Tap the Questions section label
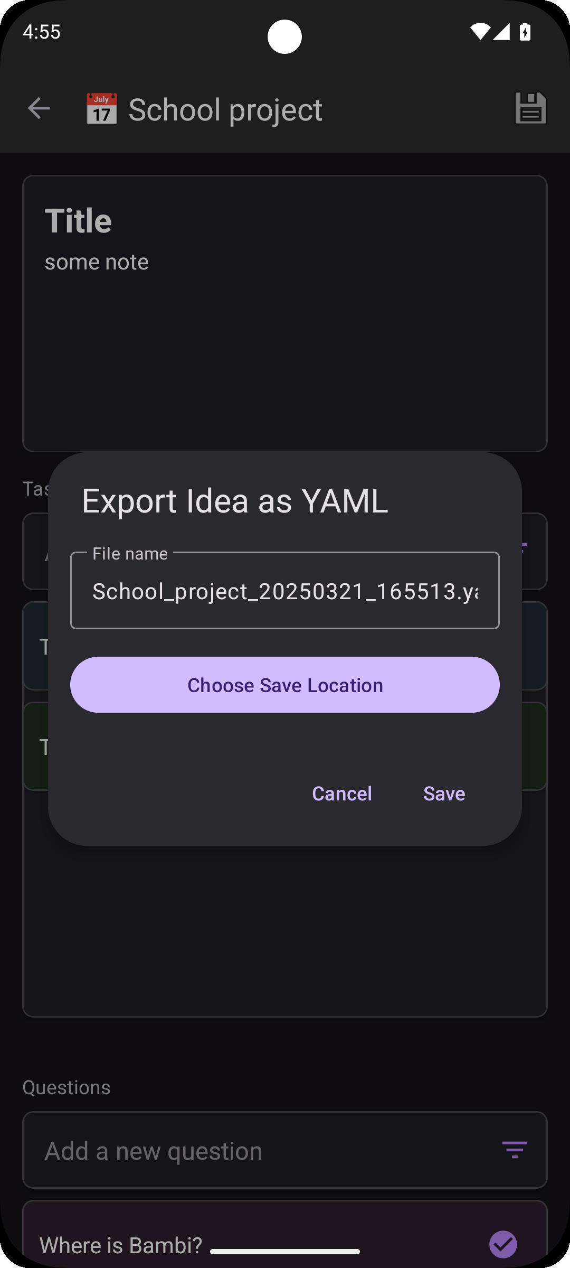Screen dimensions: 570x1268 coord(66,1087)
